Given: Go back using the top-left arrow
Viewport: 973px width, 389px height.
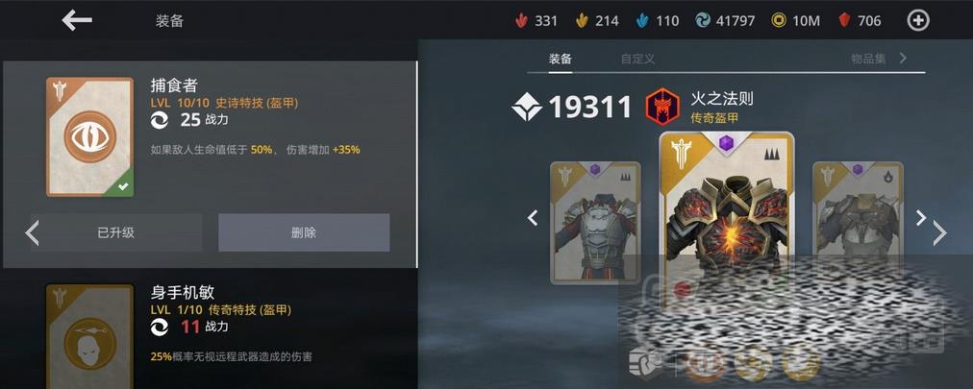Looking at the screenshot, I should pyautogui.click(x=77, y=20).
